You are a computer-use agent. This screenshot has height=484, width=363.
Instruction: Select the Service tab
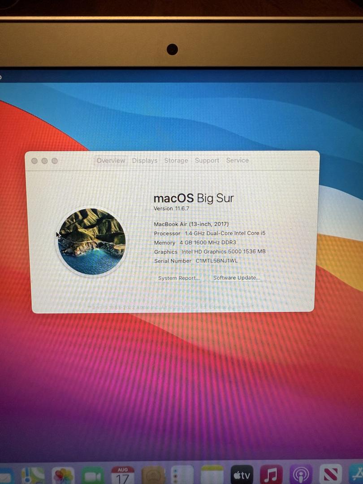[x=238, y=160]
